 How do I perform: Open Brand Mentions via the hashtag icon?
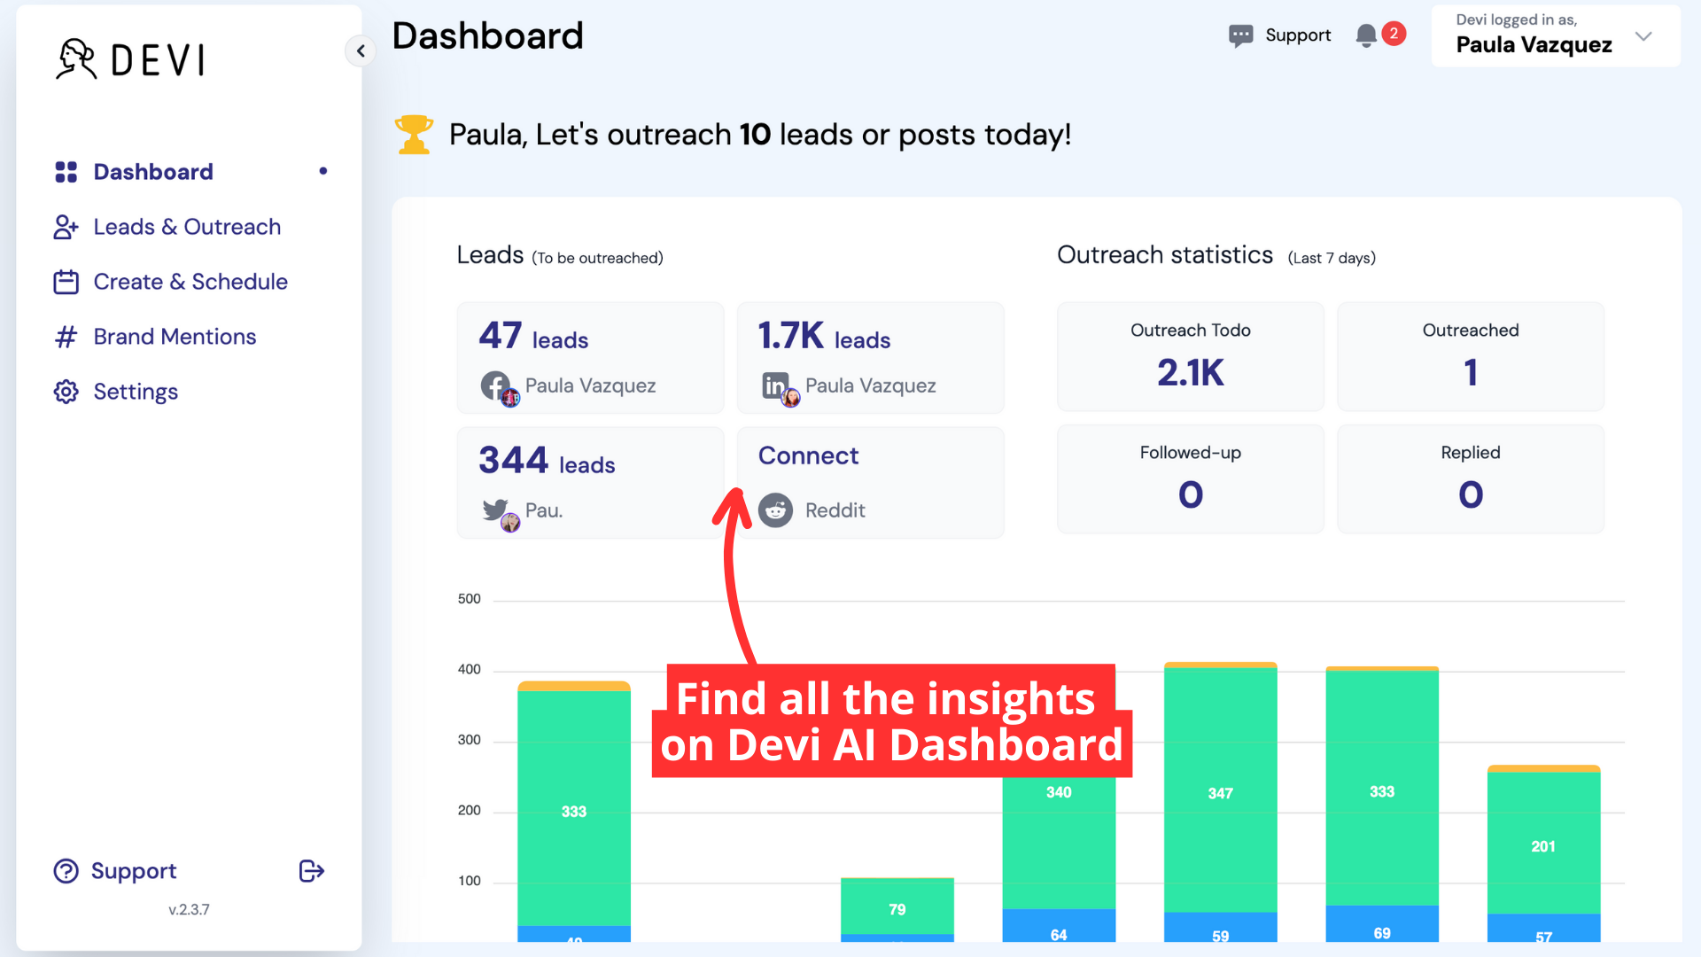coord(66,337)
